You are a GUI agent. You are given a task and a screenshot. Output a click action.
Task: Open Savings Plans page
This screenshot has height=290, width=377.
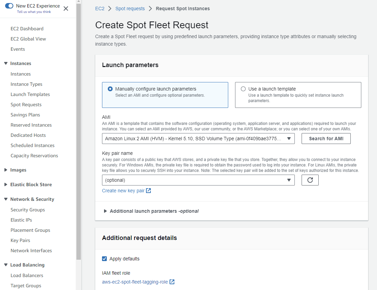[25, 115]
